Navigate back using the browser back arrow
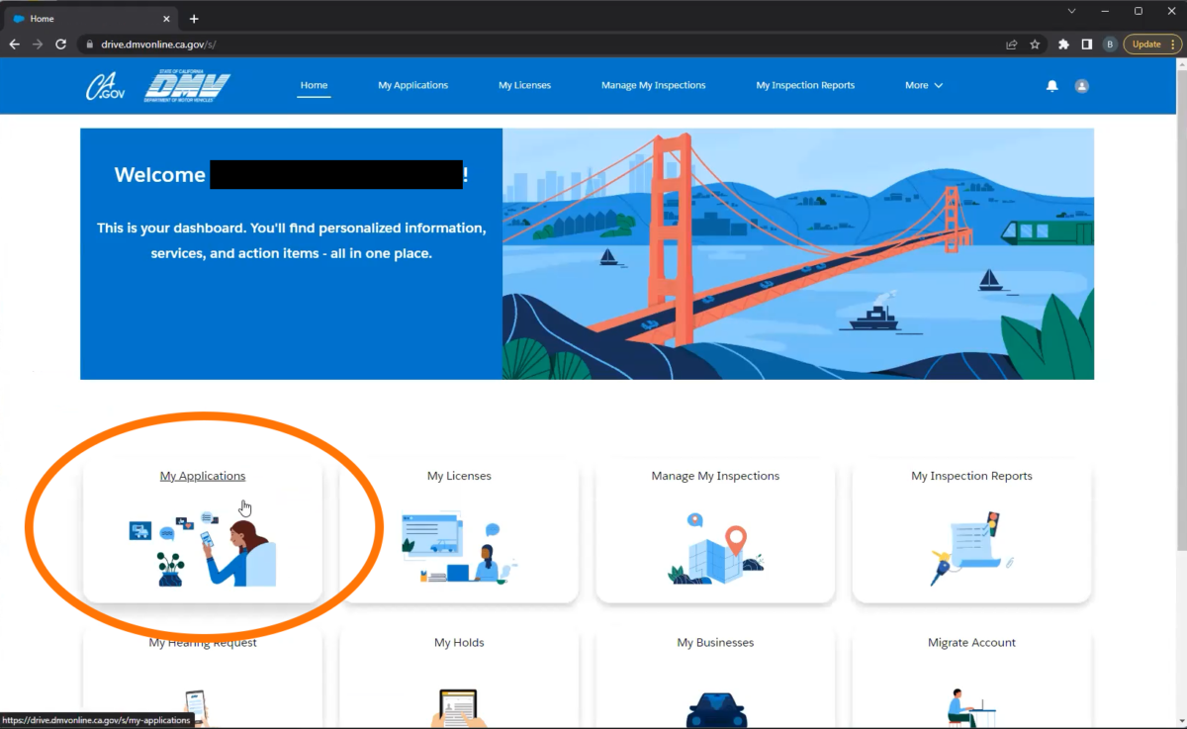The height and width of the screenshot is (729, 1187). pyautogui.click(x=14, y=44)
